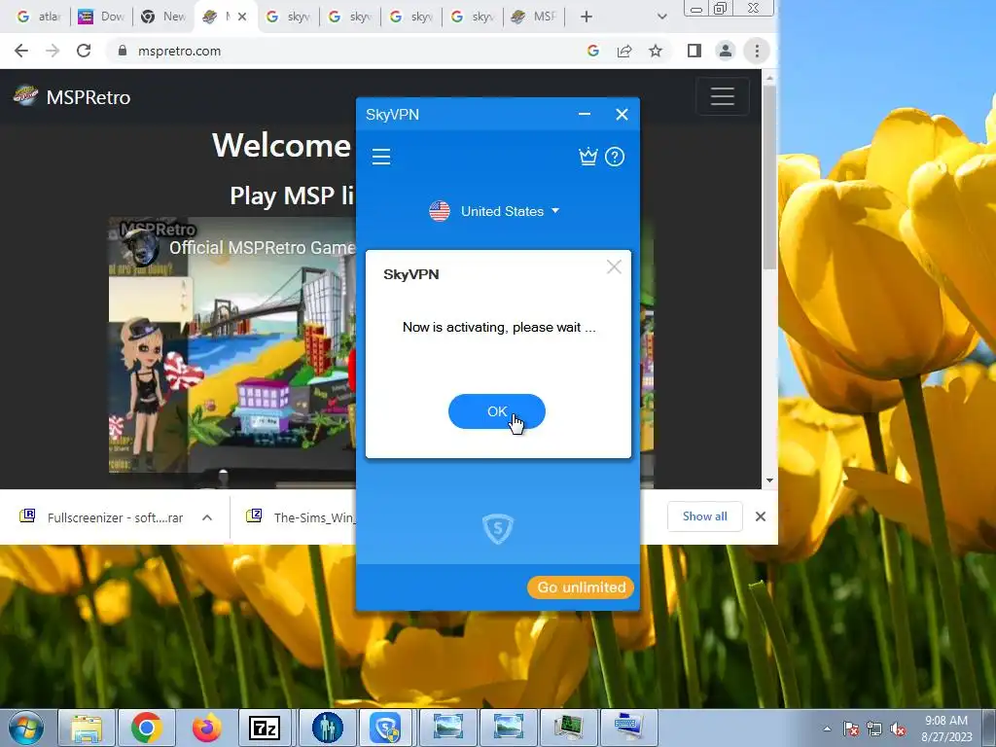Open the MSPRetro site navigation hamburger

coord(723,96)
